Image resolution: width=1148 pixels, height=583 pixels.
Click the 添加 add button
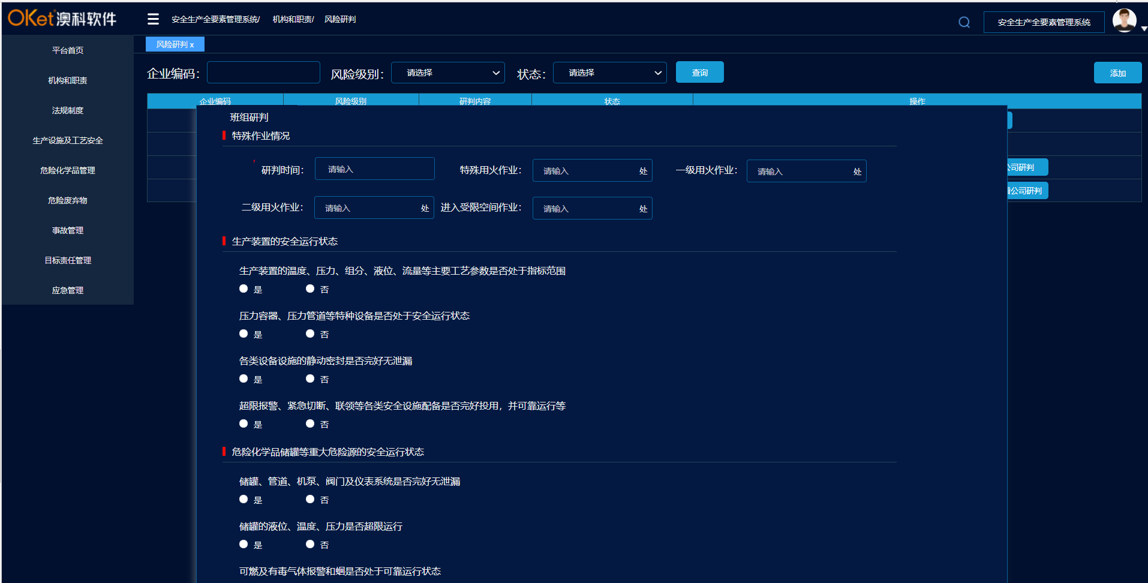pos(1117,72)
